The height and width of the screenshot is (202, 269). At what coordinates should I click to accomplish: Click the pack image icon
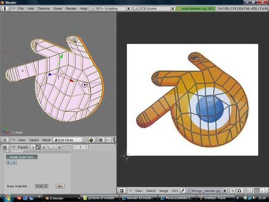[232, 191]
